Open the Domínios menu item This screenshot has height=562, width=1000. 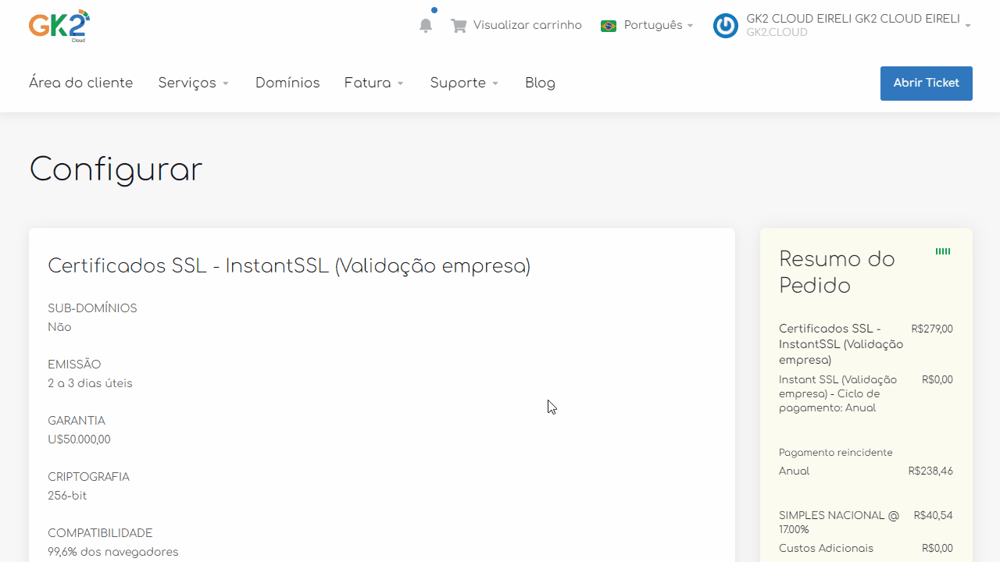click(287, 83)
